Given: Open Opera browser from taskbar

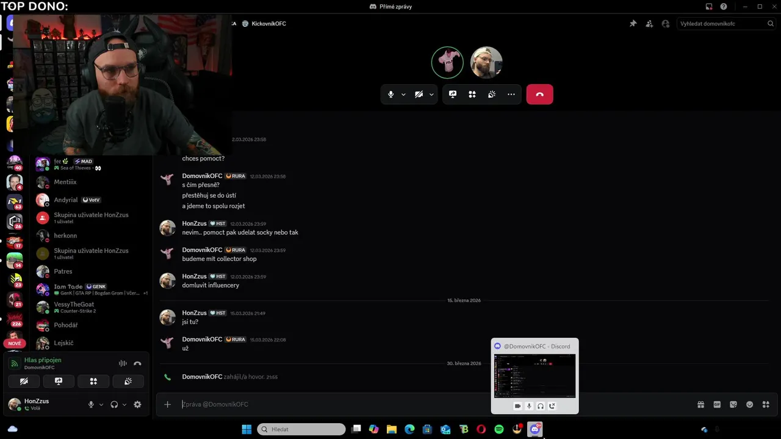Looking at the screenshot, I should tap(481, 429).
